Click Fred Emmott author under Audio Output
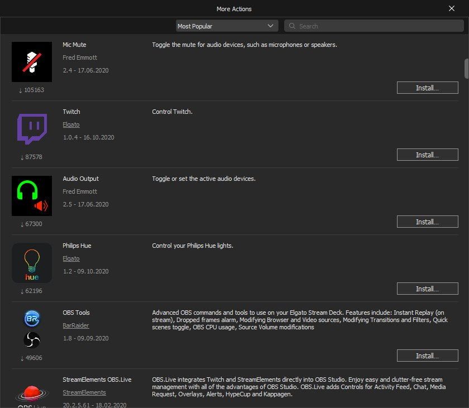 point(80,191)
